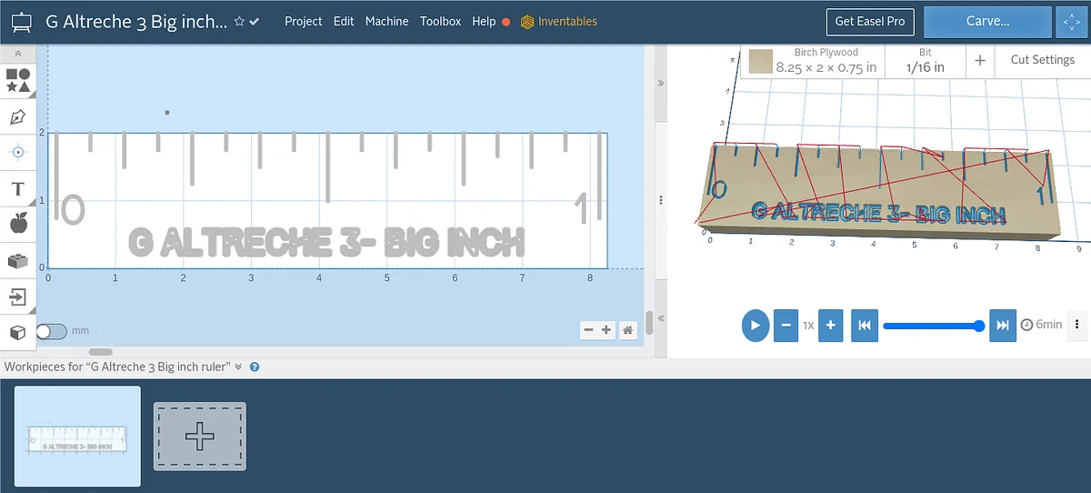Select the small drill dot above ruler

point(166,113)
